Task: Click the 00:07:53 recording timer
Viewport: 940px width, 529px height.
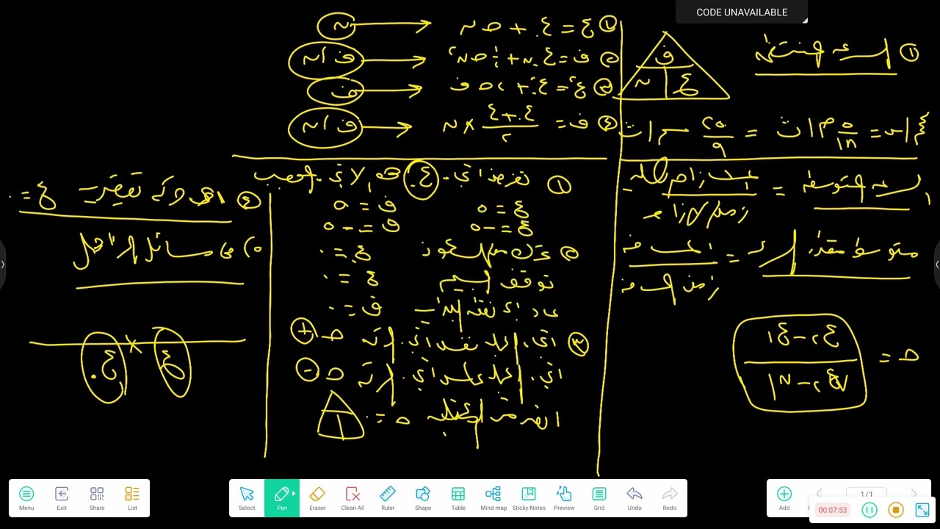Action: pos(833,510)
